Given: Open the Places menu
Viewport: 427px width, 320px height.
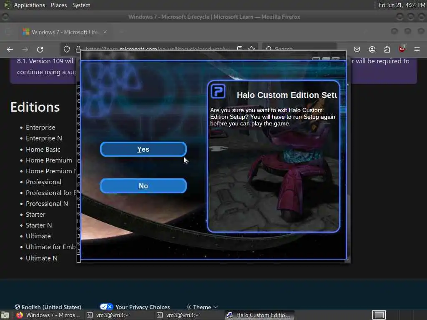Looking at the screenshot, I should tap(58, 5).
